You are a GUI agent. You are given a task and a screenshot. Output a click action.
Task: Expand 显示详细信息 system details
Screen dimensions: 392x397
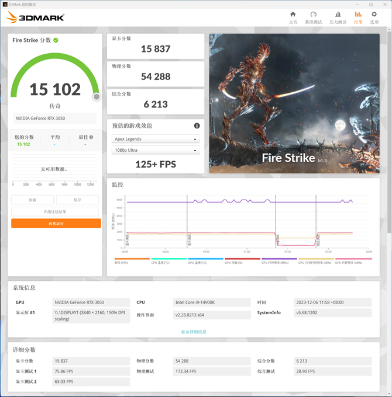point(194,332)
